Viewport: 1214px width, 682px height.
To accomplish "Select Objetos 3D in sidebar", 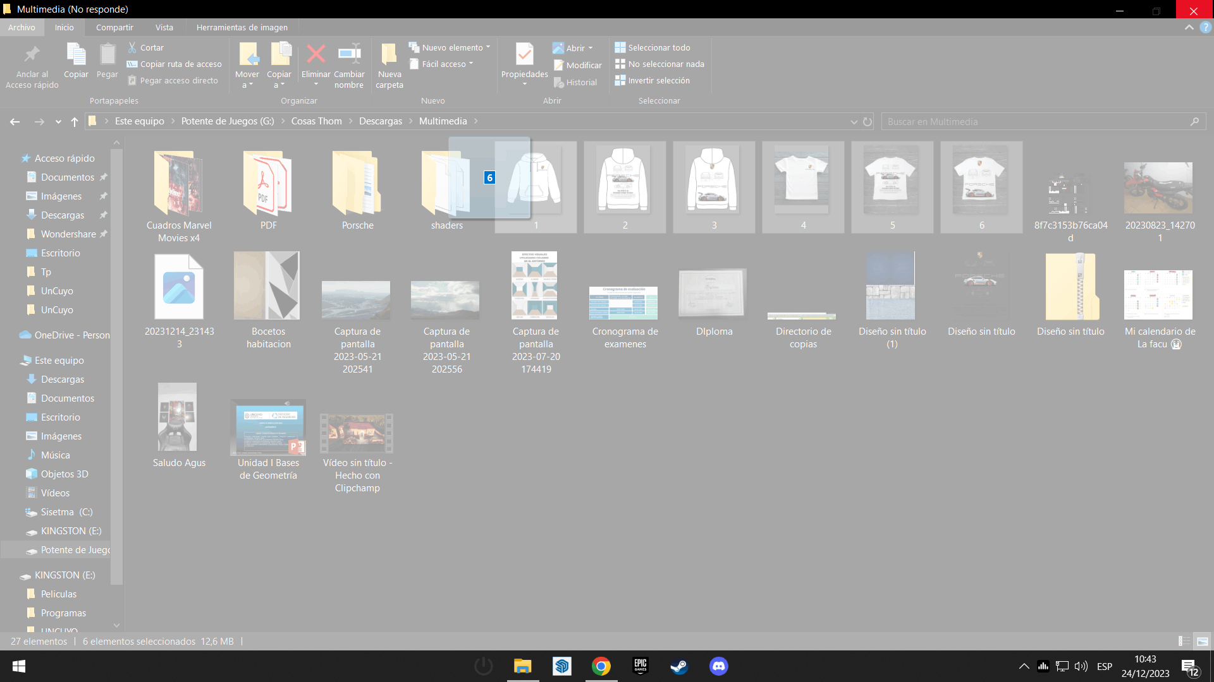I will coord(64,474).
